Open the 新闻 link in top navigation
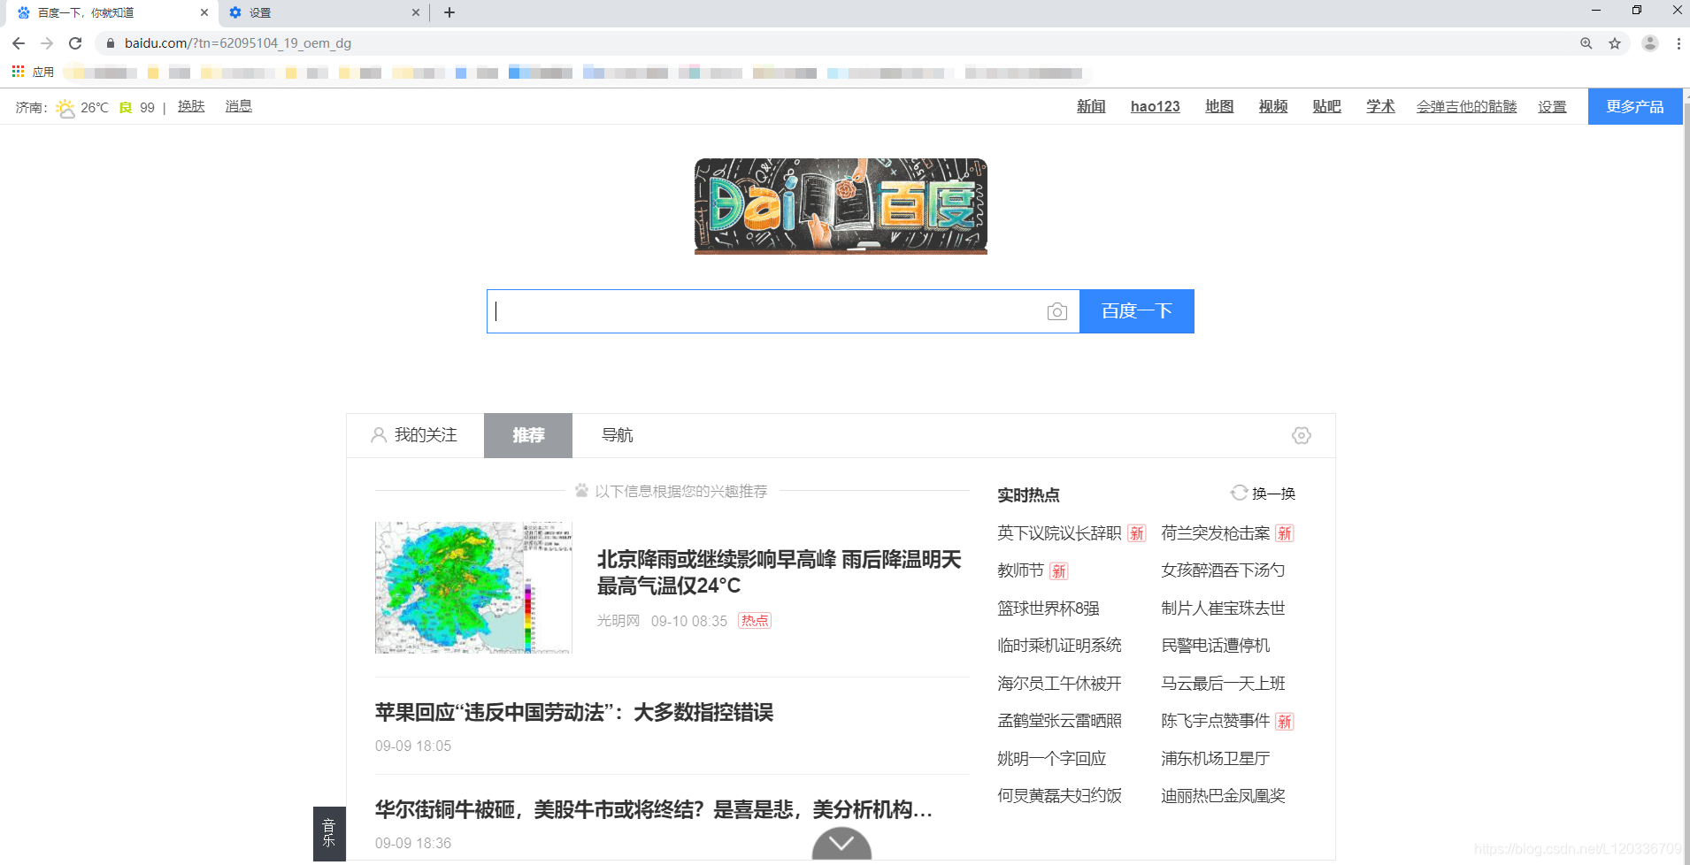The image size is (1690, 865). click(1091, 106)
